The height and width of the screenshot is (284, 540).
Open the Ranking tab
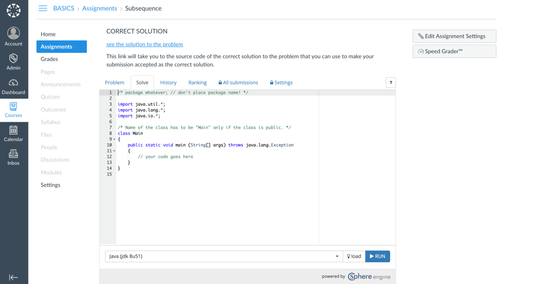click(197, 82)
